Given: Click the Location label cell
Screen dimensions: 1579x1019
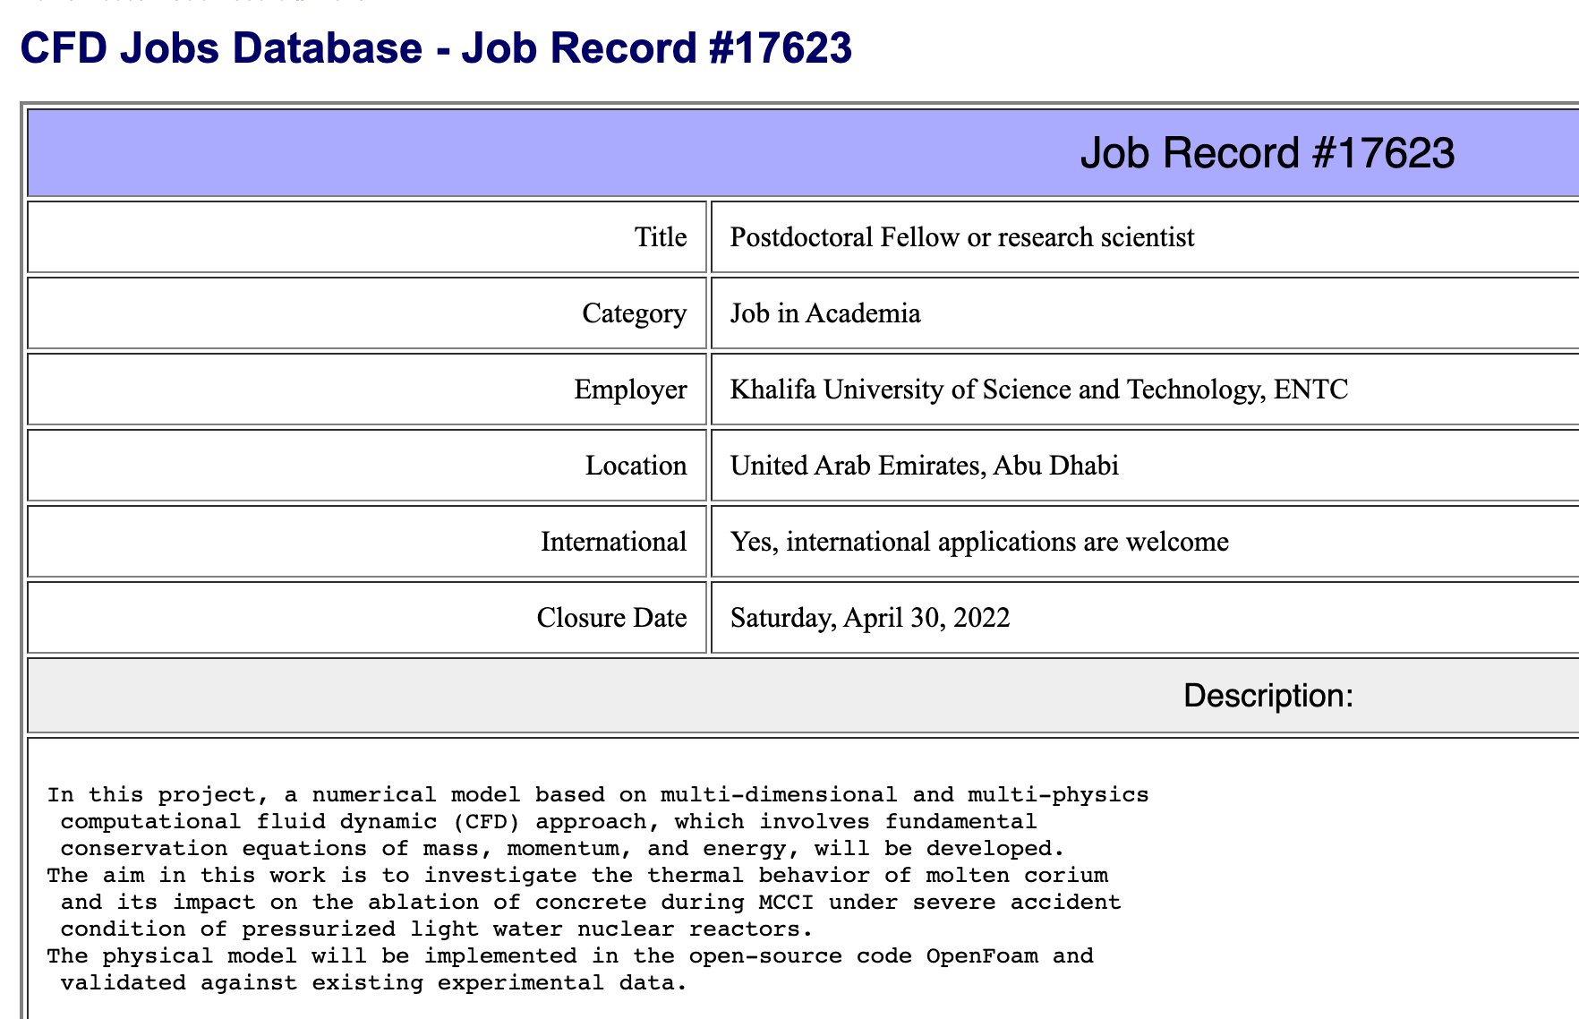Looking at the screenshot, I should pos(367,466).
